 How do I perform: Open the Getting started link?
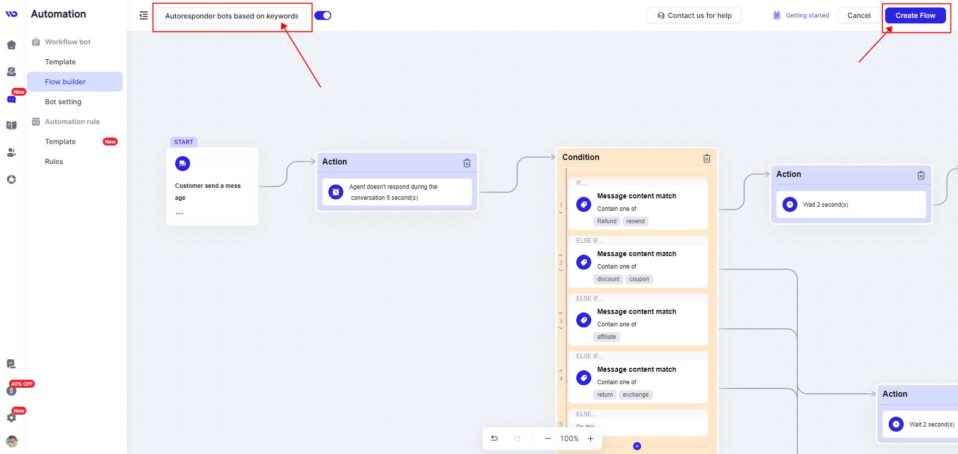801,15
